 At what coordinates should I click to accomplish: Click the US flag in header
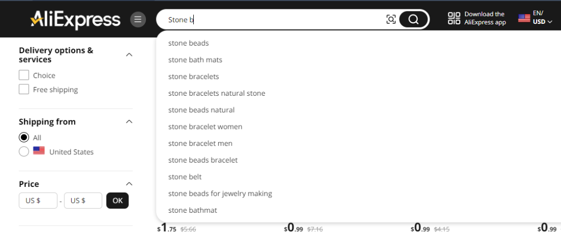click(x=524, y=18)
